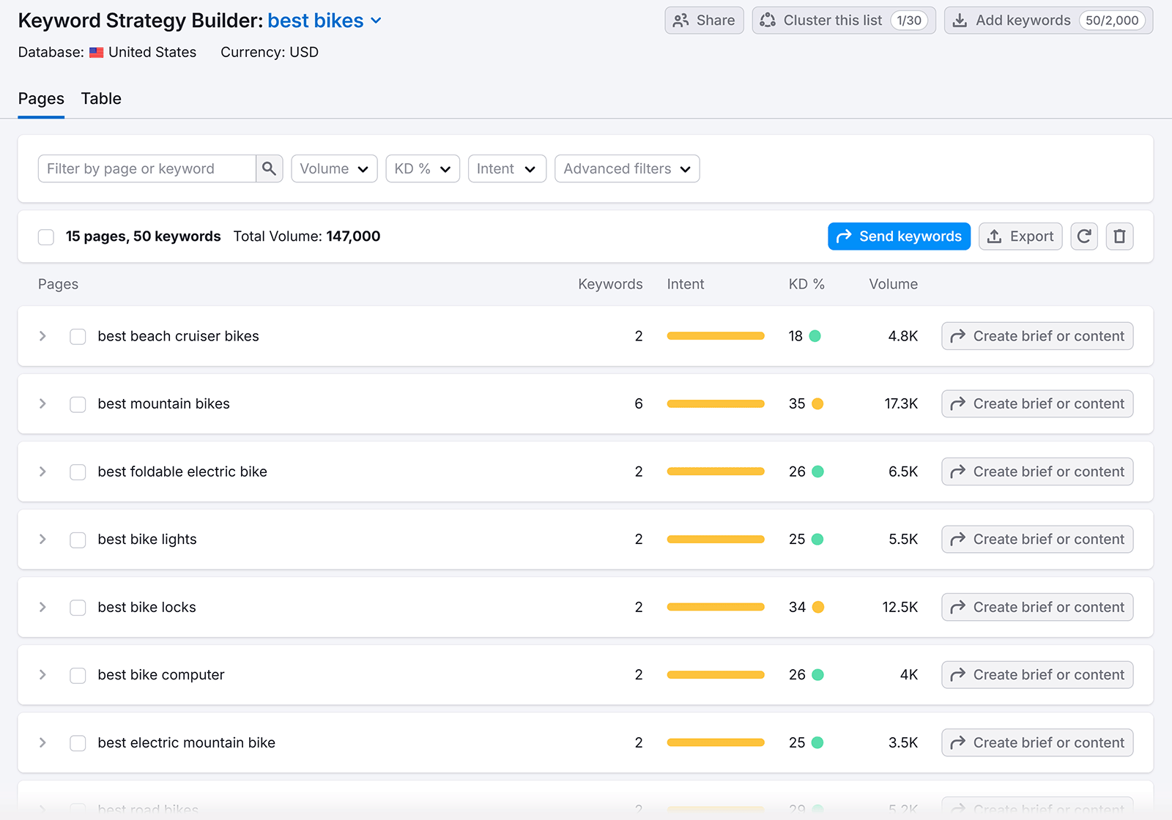
Task: Click Create brief for best bike lights
Action: click(1036, 539)
